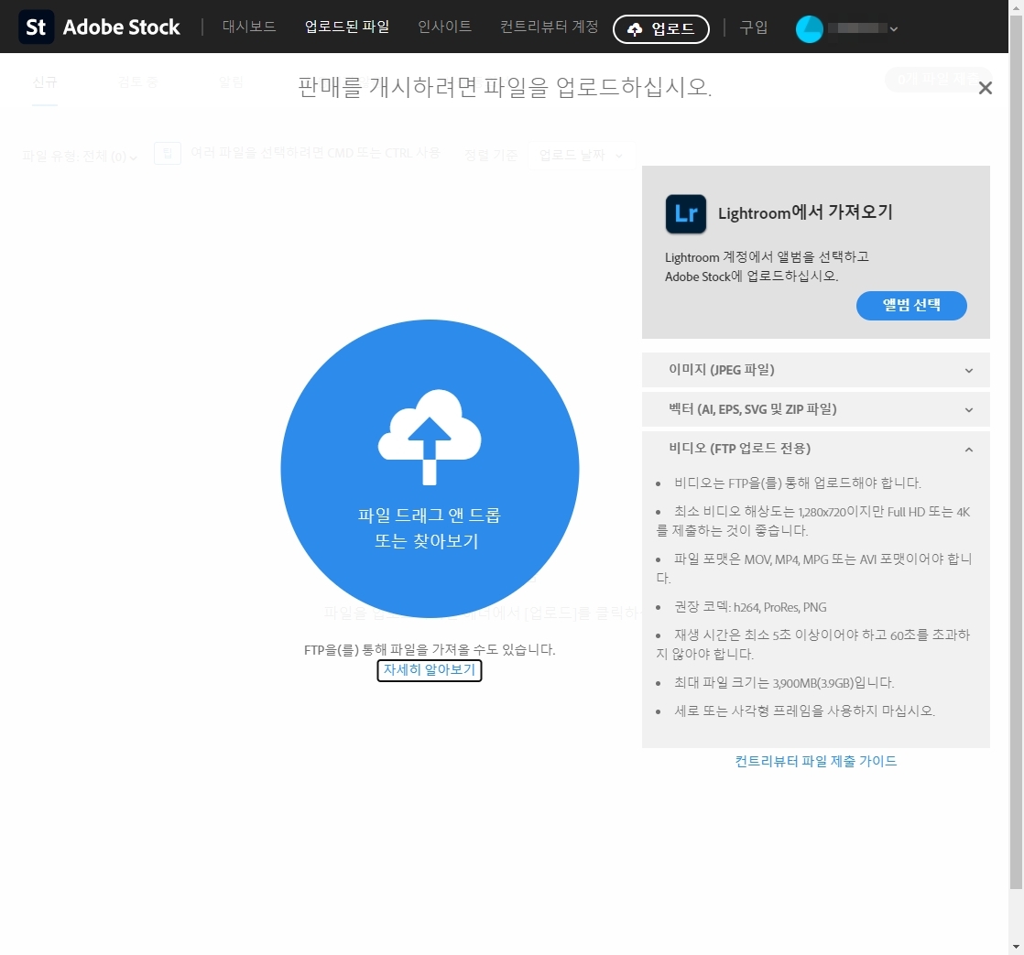Open the 대시보드 menu item
This screenshot has height=955, width=1024.
coord(249,27)
